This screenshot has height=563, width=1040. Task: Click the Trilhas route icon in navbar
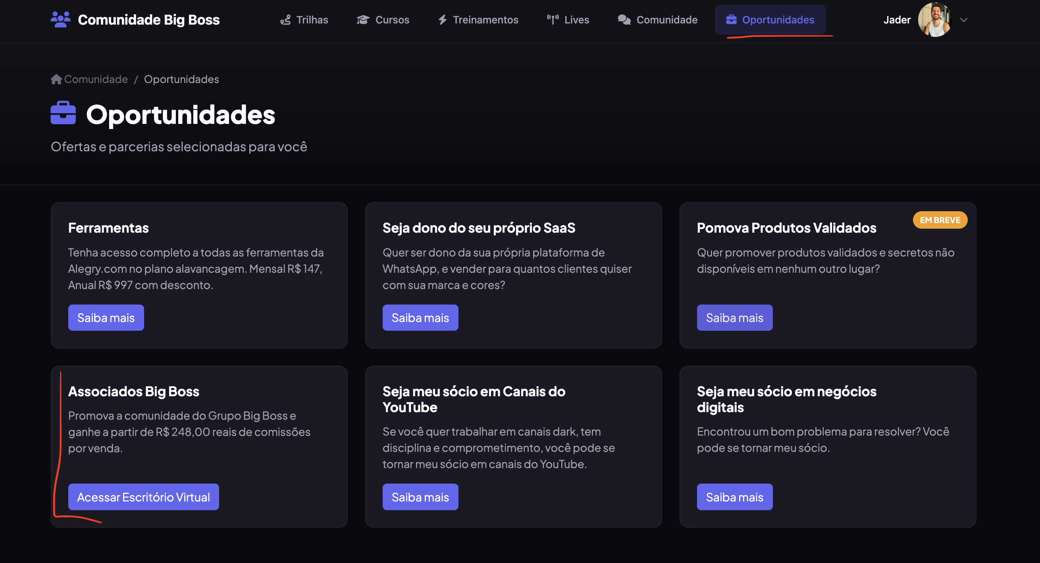tap(285, 20)
